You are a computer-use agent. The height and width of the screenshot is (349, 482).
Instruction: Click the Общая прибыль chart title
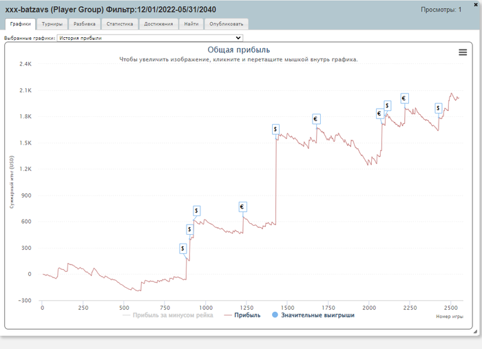pos(238,50)
